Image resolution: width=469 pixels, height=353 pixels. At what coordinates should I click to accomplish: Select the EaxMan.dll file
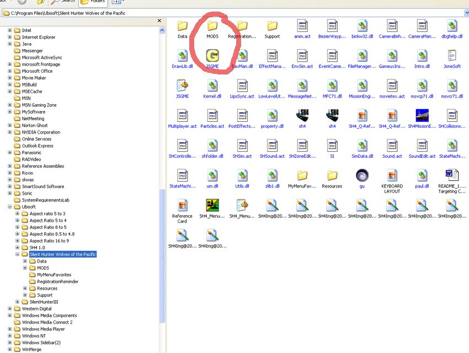pos(242,56)
